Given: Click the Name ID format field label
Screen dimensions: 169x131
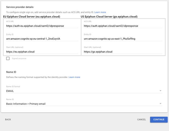Looking at the screenshot, I should coord(13,86).
